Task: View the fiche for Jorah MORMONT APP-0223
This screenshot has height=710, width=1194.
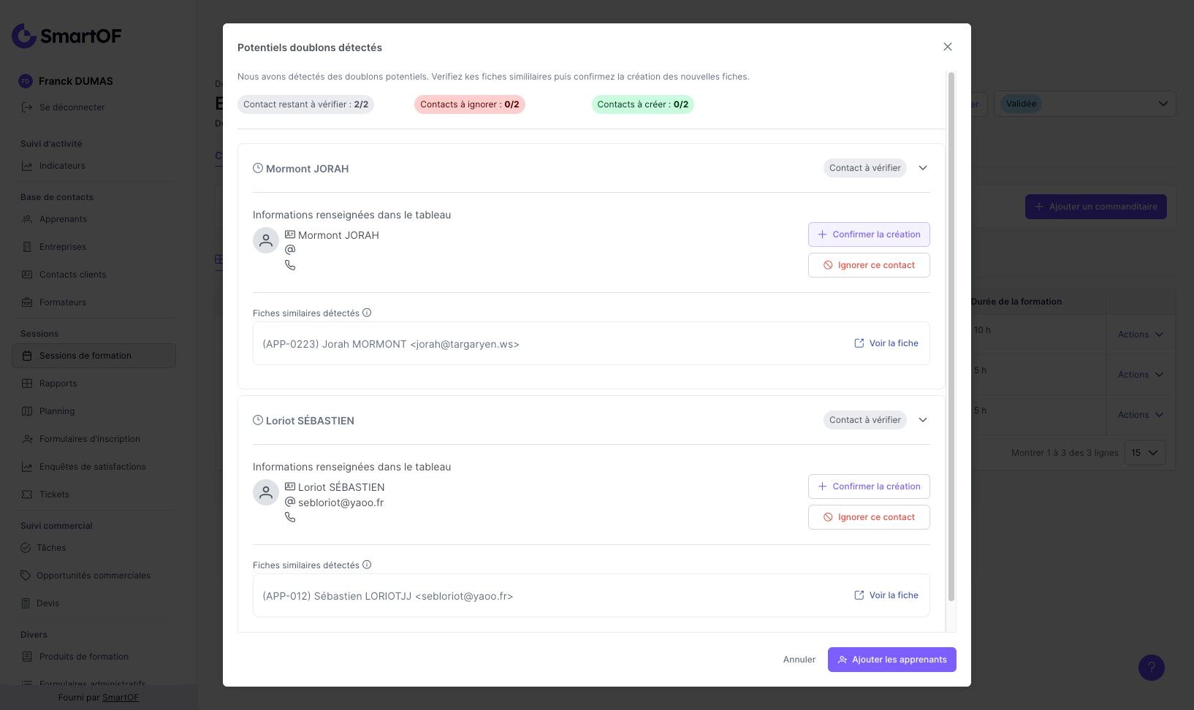Action: [x=886, y=343]
